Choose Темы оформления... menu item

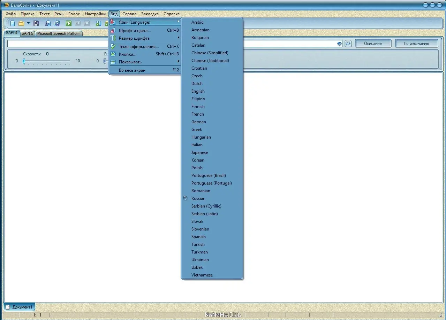coord(145,46)
